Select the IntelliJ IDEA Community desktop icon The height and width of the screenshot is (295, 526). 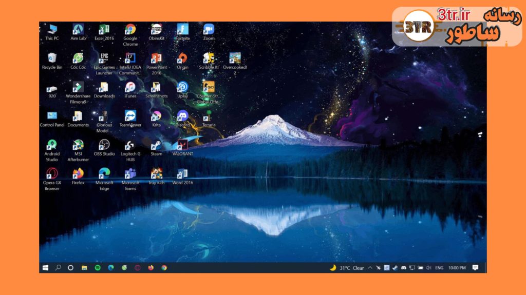(x=130, y=58)
